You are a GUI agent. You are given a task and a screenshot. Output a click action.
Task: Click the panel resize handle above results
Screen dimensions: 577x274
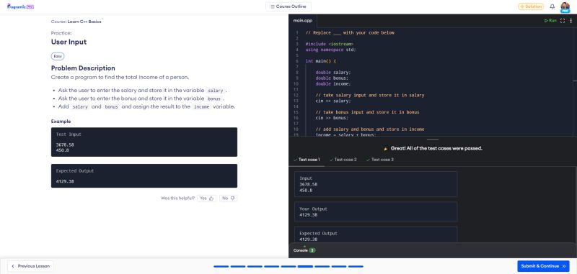[x=433, y=140]
